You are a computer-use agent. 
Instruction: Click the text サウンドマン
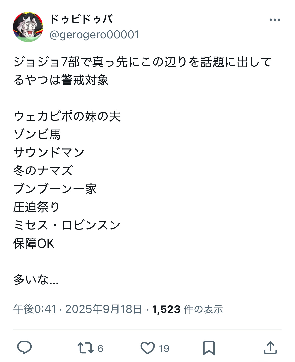49,153
